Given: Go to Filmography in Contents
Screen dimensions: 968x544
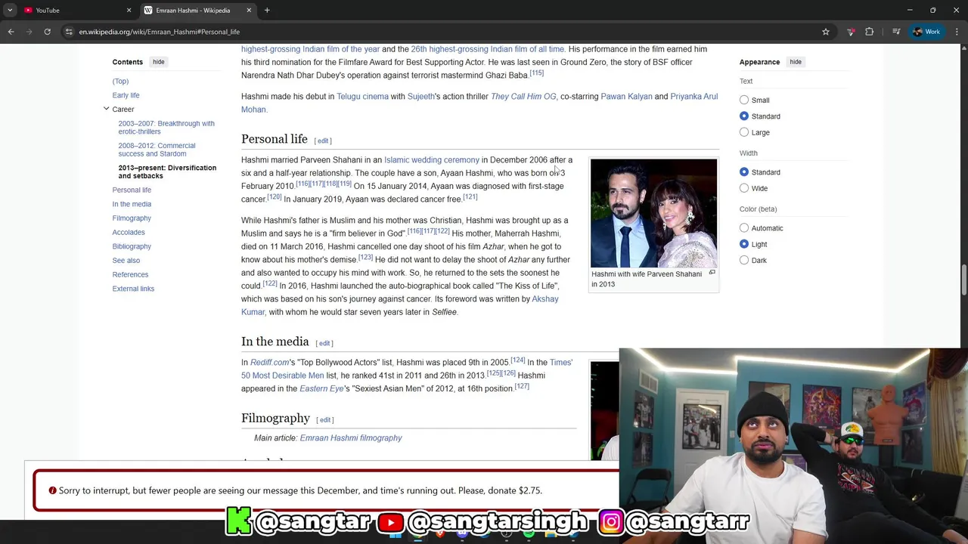Looking at the screenshot, I should click(x=132, y=218).
